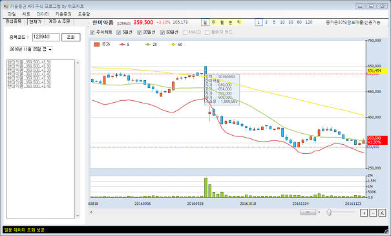The width and height of the screenshot is (391, 236).
Task: Select the 월 (monthly) chart period
Action: [222, 23]
